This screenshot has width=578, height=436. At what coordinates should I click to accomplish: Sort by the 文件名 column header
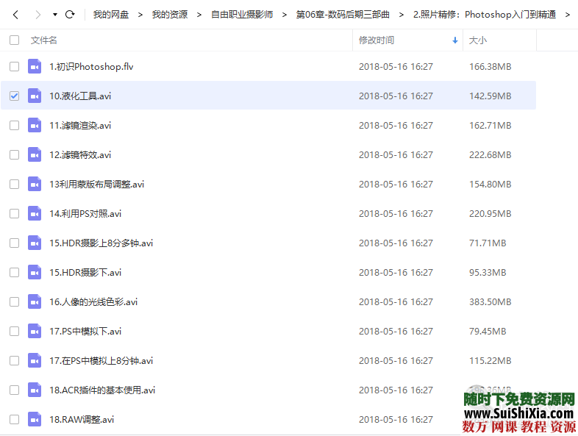[44, 40]
